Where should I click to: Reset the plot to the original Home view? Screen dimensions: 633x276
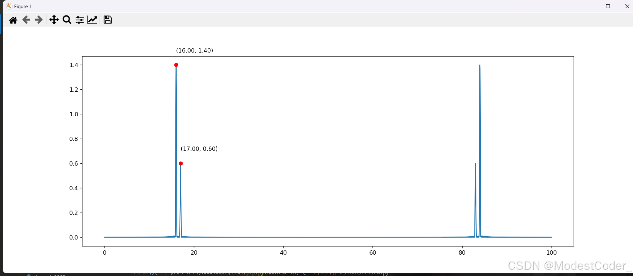pos(13,20)
